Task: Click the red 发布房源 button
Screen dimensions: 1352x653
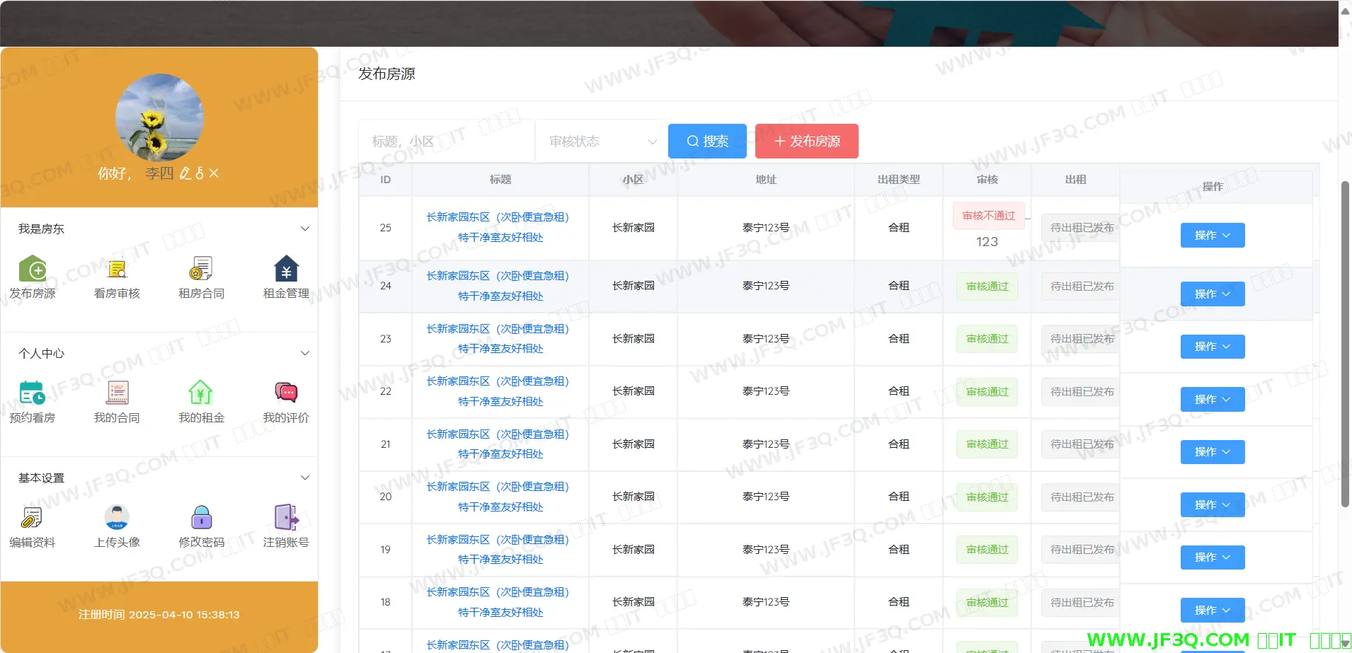Action: pos(806,141)
